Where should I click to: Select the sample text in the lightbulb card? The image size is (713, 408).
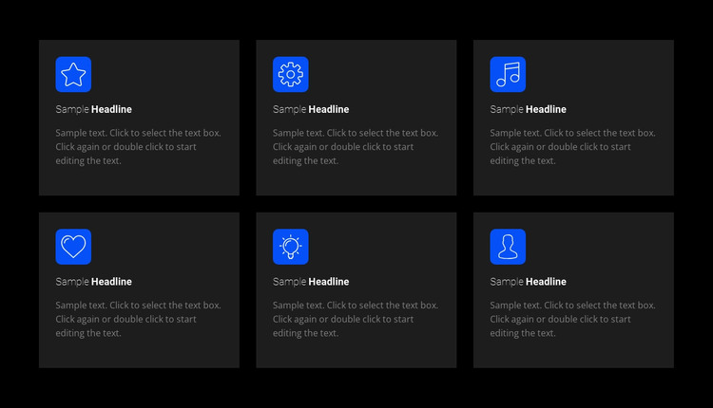point(356,319)
